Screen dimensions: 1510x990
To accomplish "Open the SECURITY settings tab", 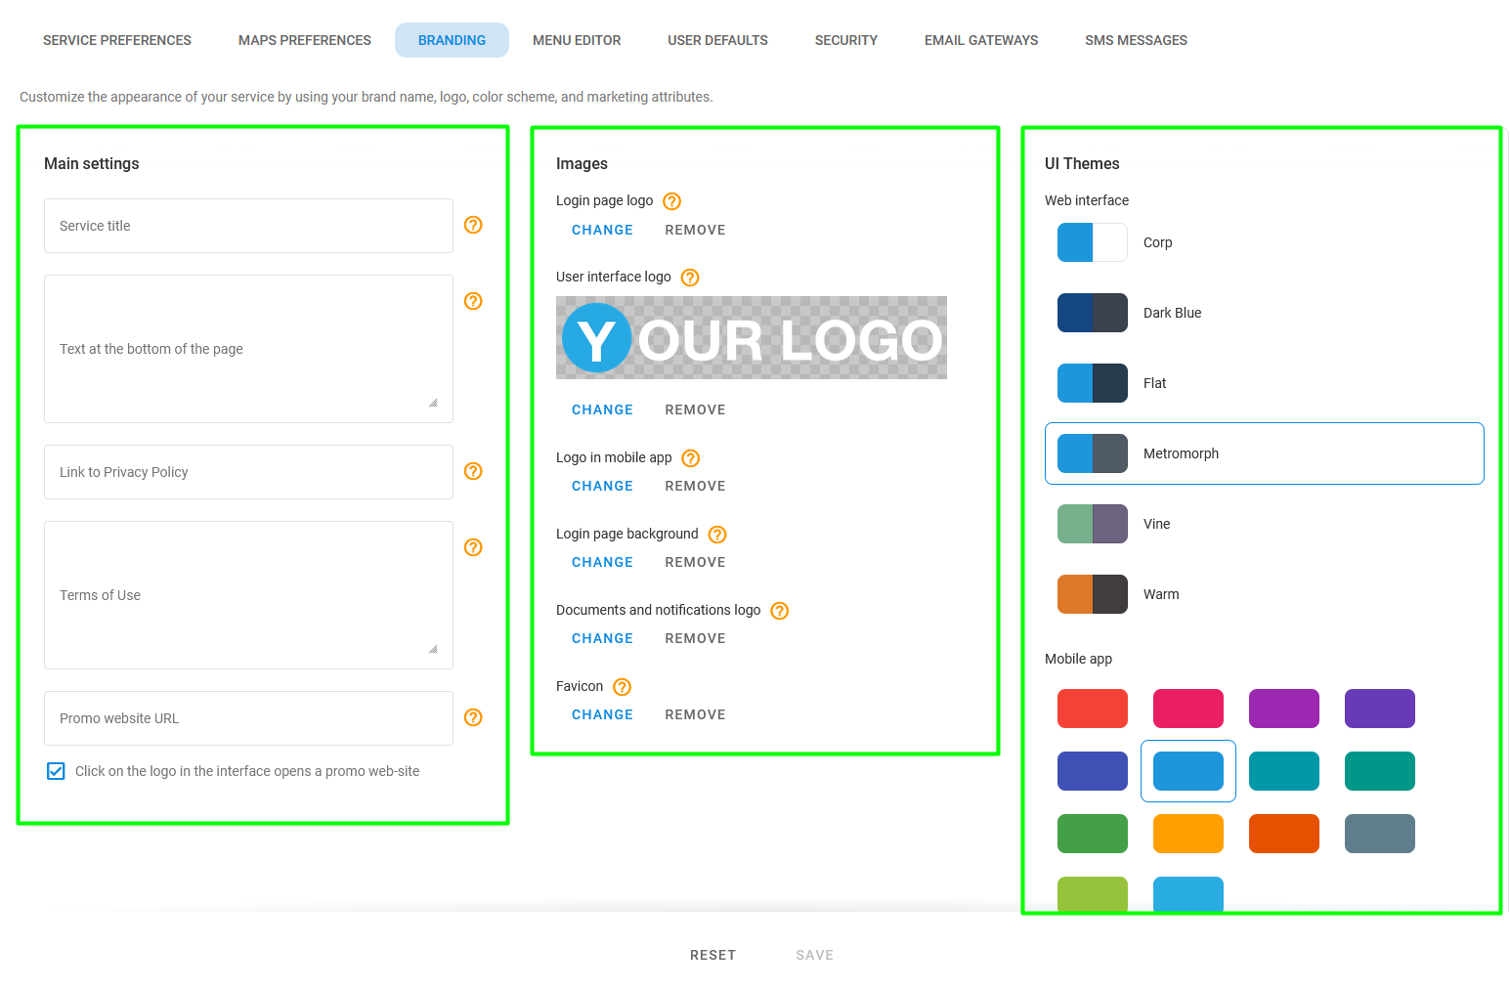I will point(845,40).
